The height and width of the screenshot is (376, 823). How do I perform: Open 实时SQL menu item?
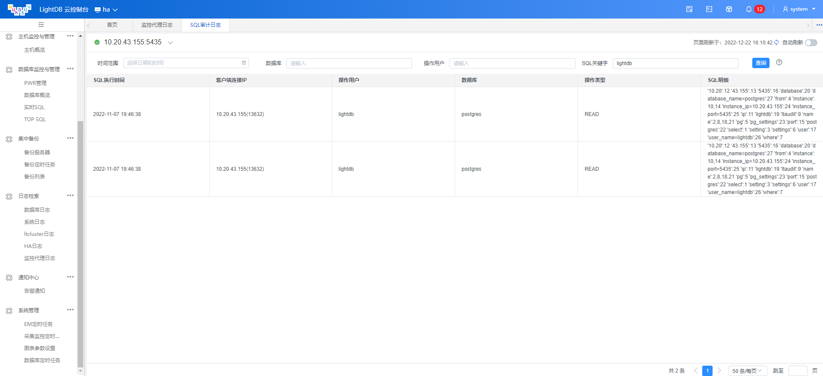point(34,107)
